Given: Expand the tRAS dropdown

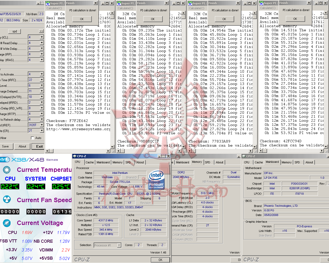Looking at the screenshot, I should 42,60.
